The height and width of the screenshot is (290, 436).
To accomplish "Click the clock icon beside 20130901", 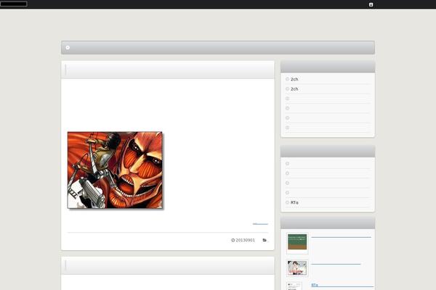I will pos(233,240).
